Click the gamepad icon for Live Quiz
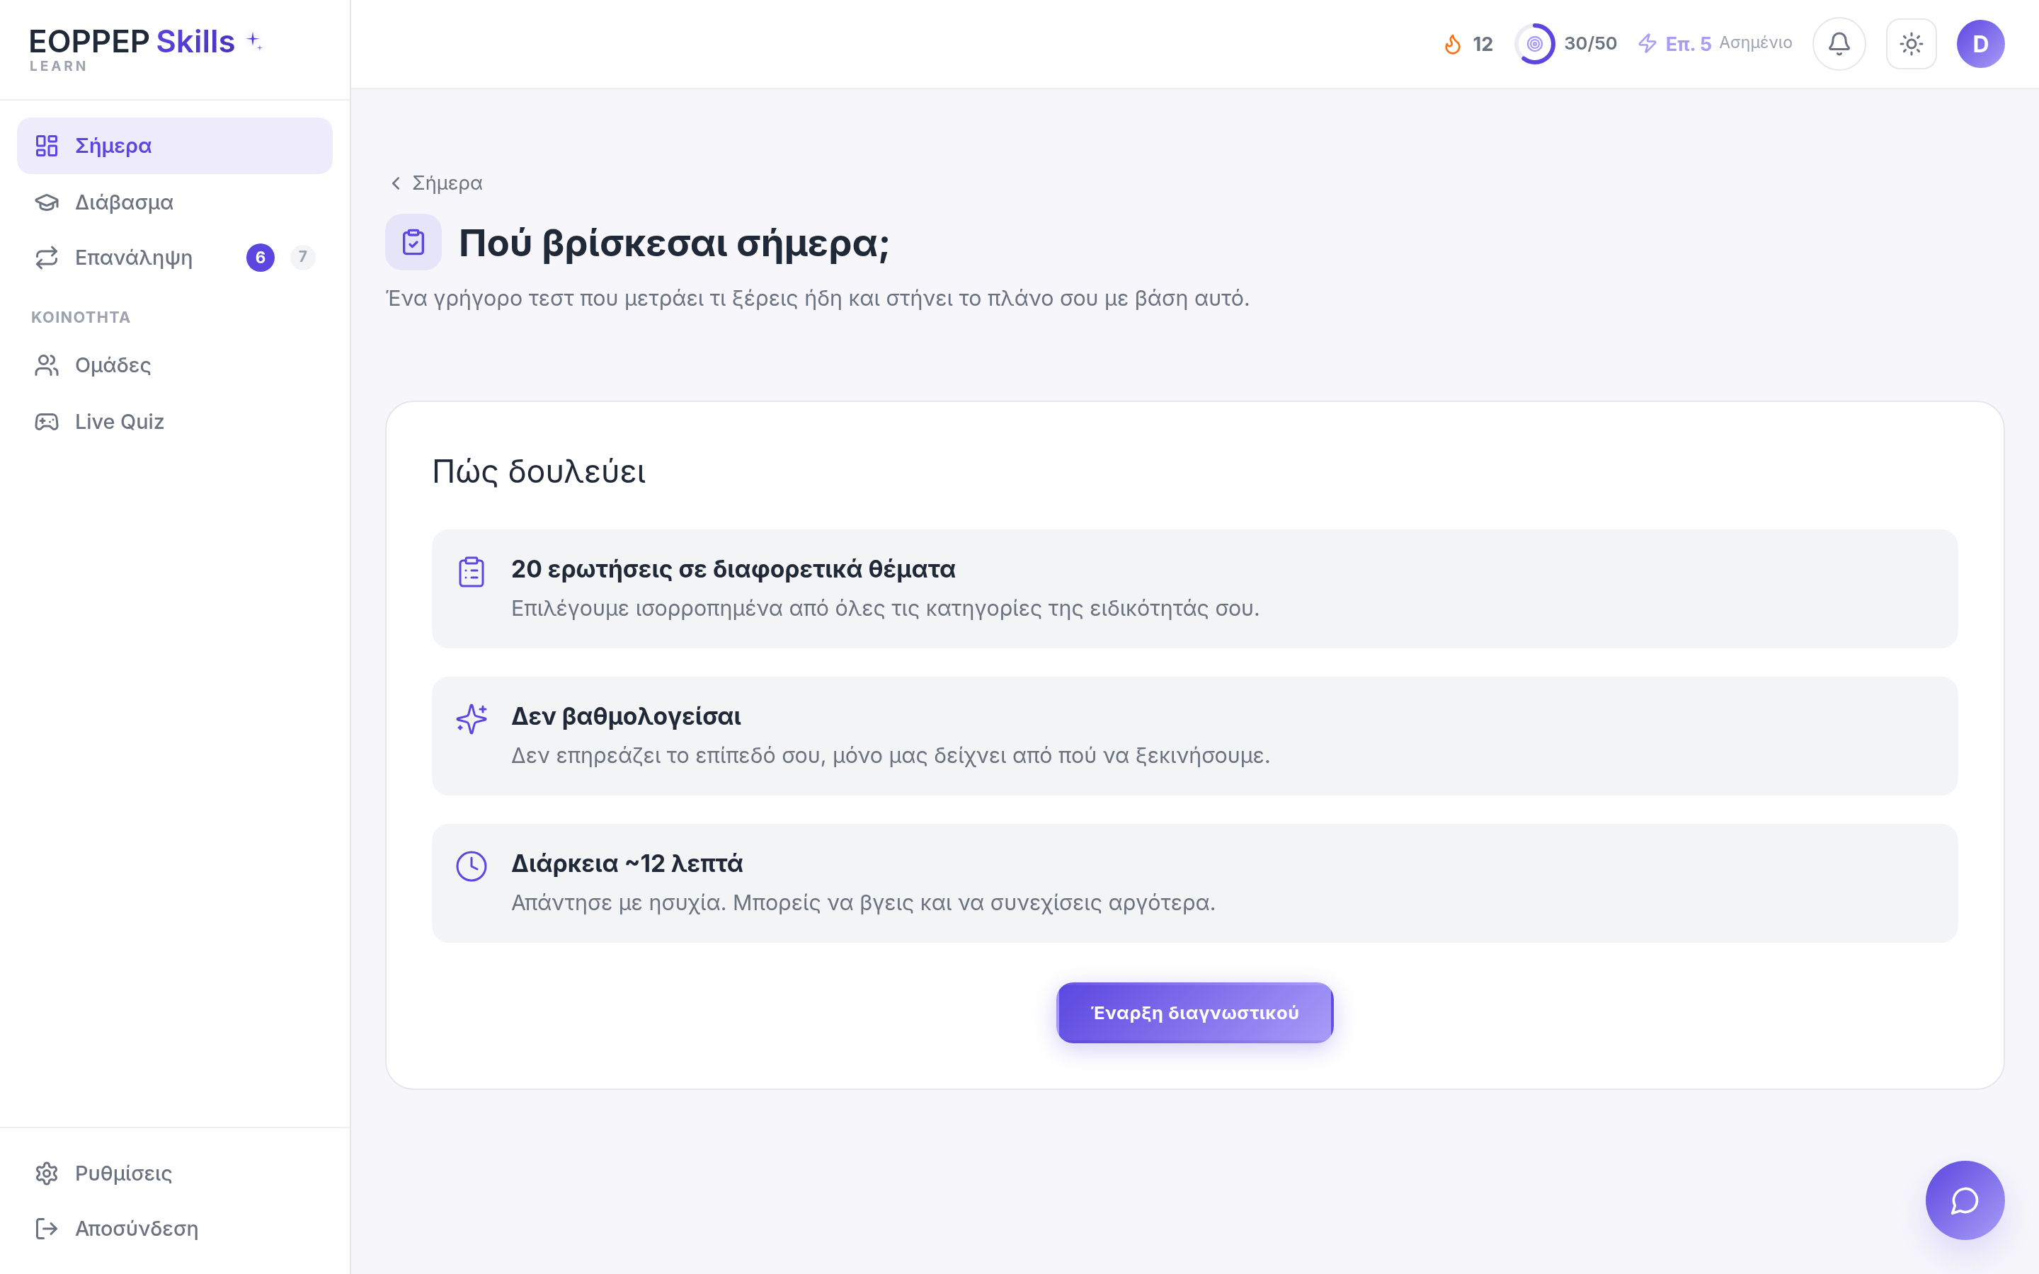2039x1274 pixels. 46,421
